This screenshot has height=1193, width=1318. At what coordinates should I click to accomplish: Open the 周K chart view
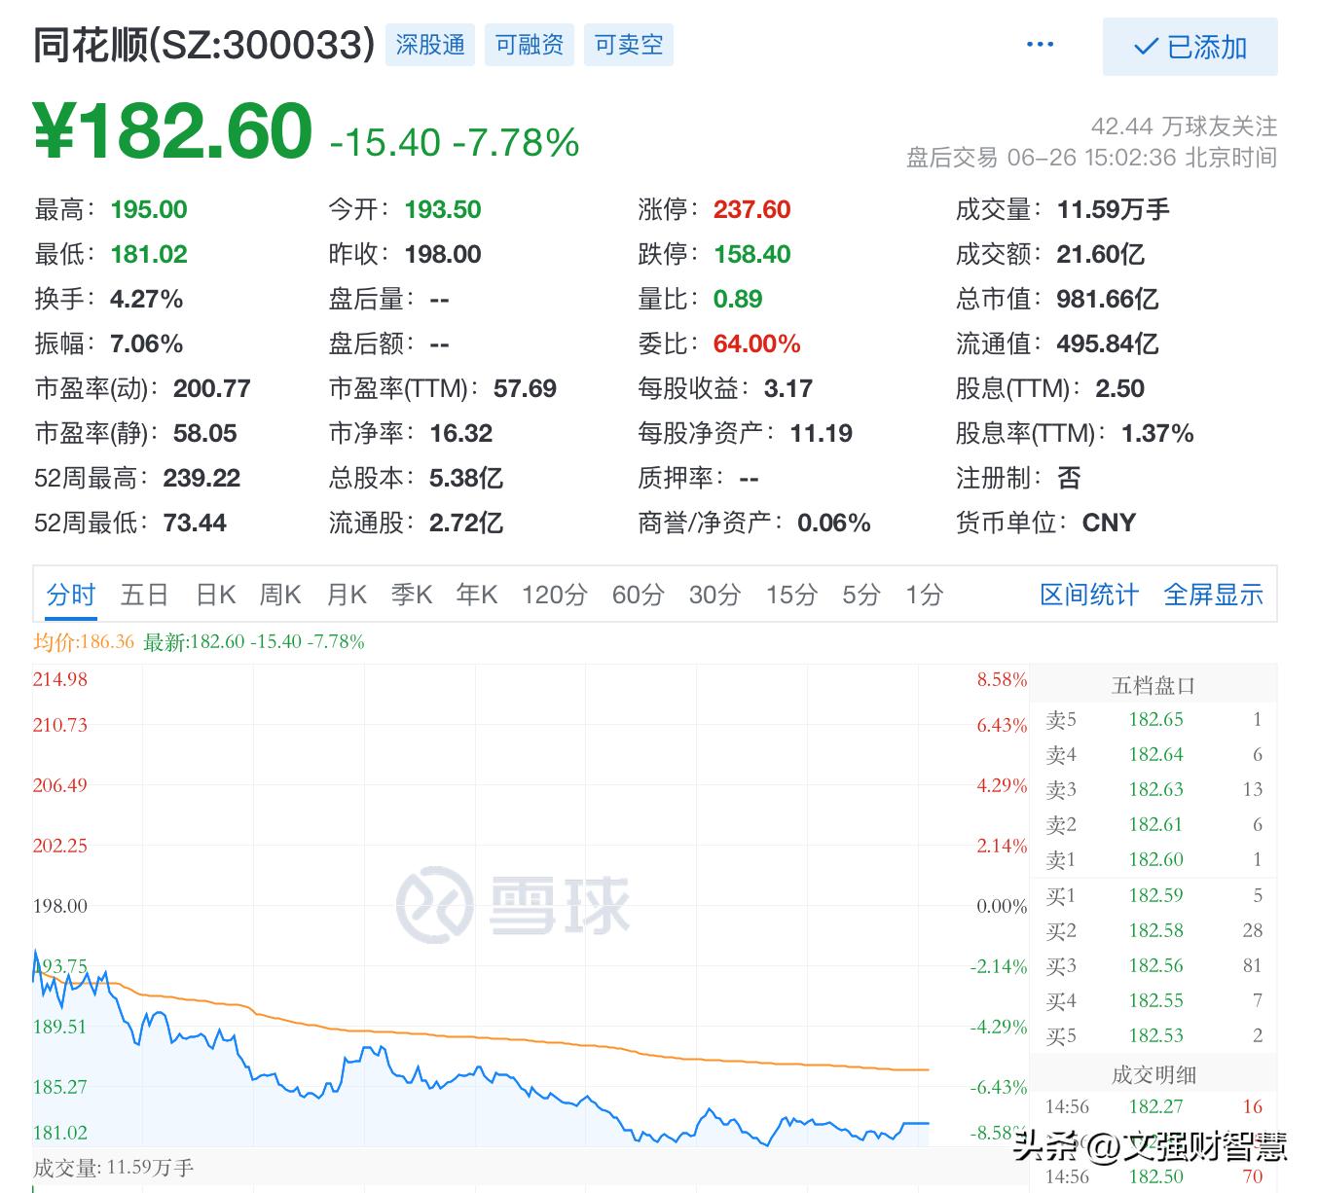click(x=279, y=595)
